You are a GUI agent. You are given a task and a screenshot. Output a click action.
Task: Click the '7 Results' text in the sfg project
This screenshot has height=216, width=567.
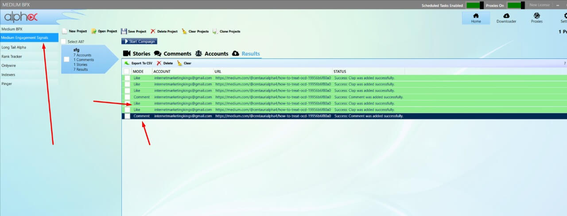pyautogui.click(x=81, y=69)
